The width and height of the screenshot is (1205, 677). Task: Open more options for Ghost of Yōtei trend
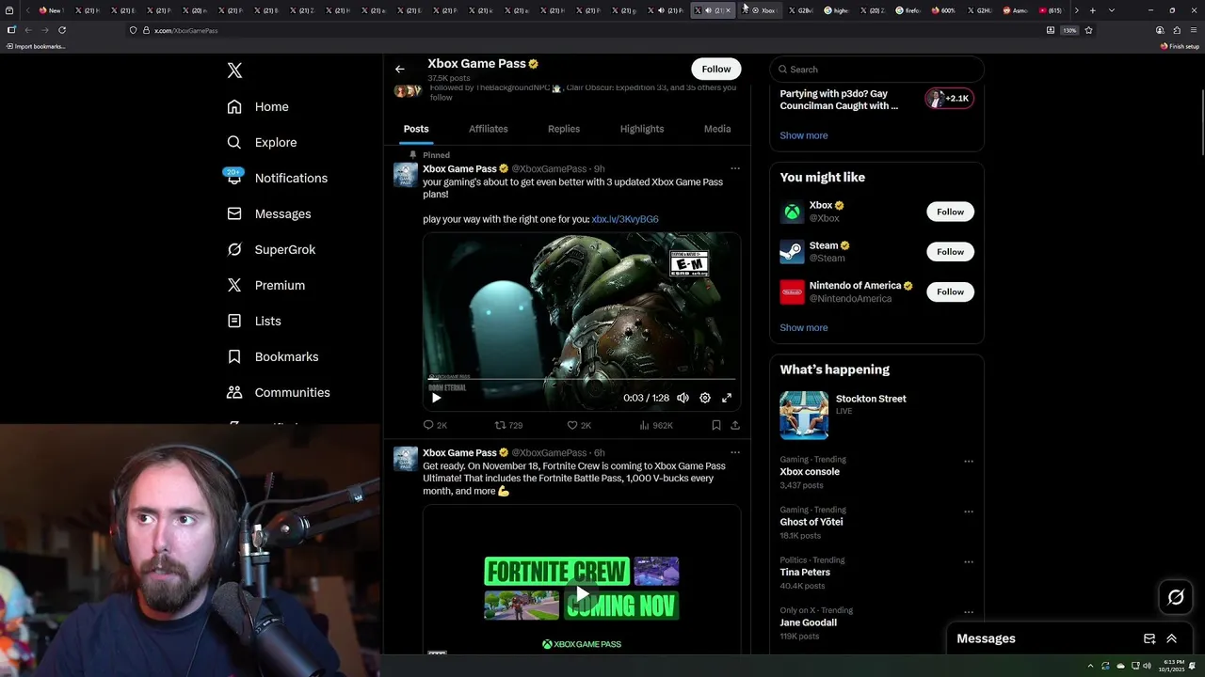969,512
